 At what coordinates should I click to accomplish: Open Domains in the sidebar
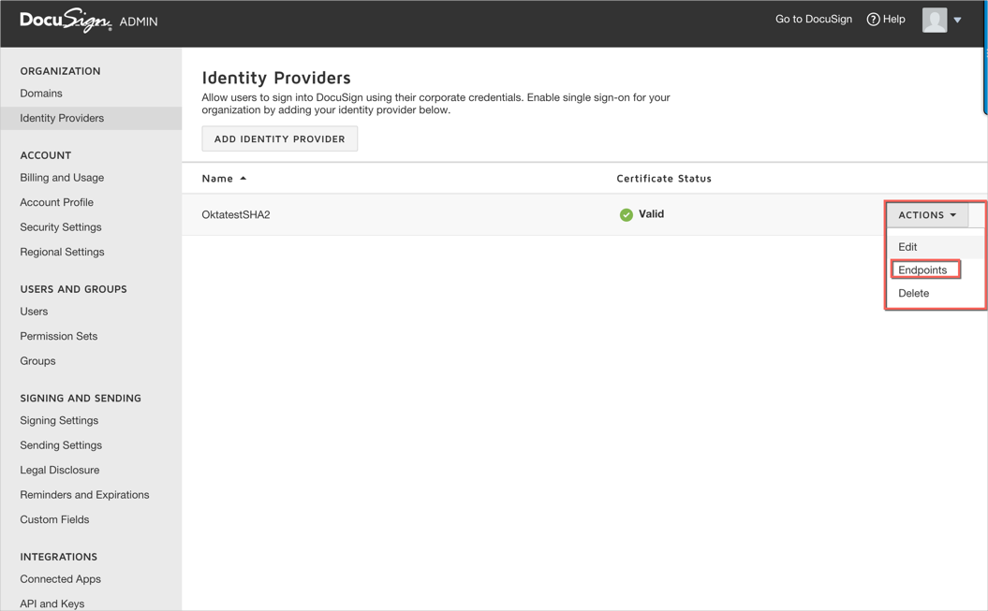pos(41,94)
